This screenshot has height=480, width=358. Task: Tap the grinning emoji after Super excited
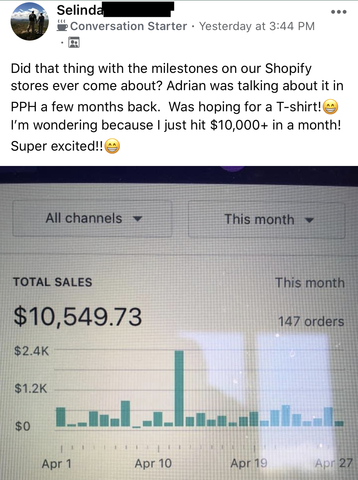pyautogui.click(x=112, y=146)
